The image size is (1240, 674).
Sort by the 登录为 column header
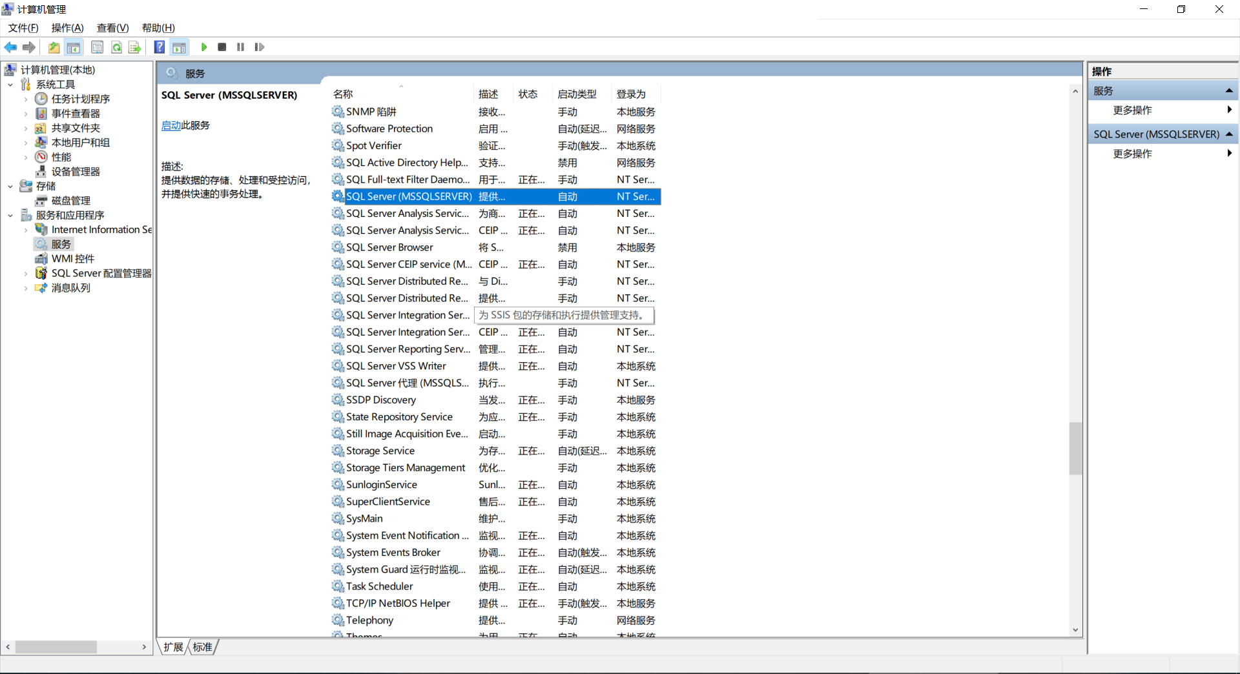[x=637, y=94]
